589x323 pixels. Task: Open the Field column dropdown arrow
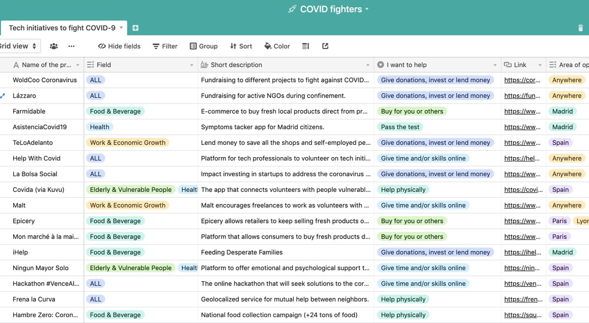[x=191, y=65]
